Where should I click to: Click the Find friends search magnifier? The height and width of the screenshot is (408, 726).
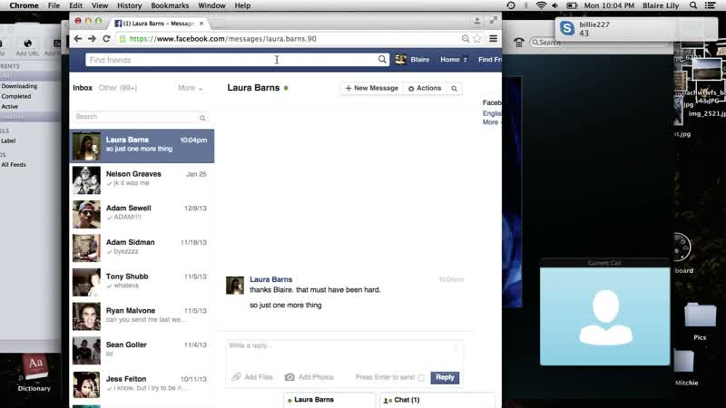382,60
